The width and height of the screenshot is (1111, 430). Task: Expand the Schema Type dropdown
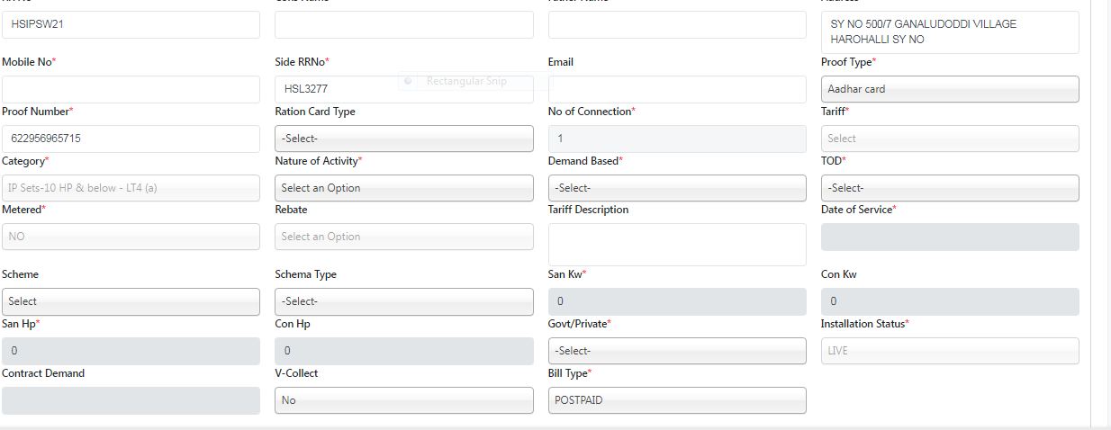tap(403, 301)
